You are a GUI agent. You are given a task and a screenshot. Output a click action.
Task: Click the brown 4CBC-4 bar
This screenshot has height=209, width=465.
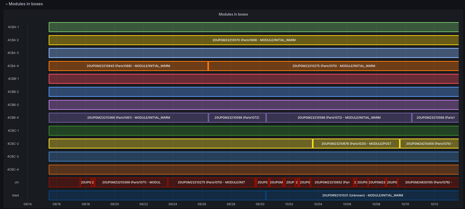[x=254, y=170]
